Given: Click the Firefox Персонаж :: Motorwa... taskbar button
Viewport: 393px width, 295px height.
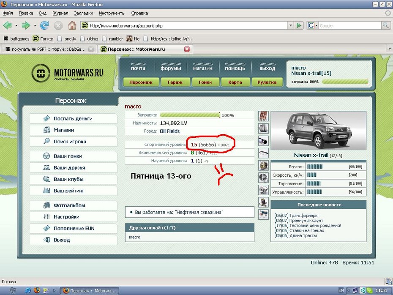Looking at the screenshot, I should coord(90,290).
